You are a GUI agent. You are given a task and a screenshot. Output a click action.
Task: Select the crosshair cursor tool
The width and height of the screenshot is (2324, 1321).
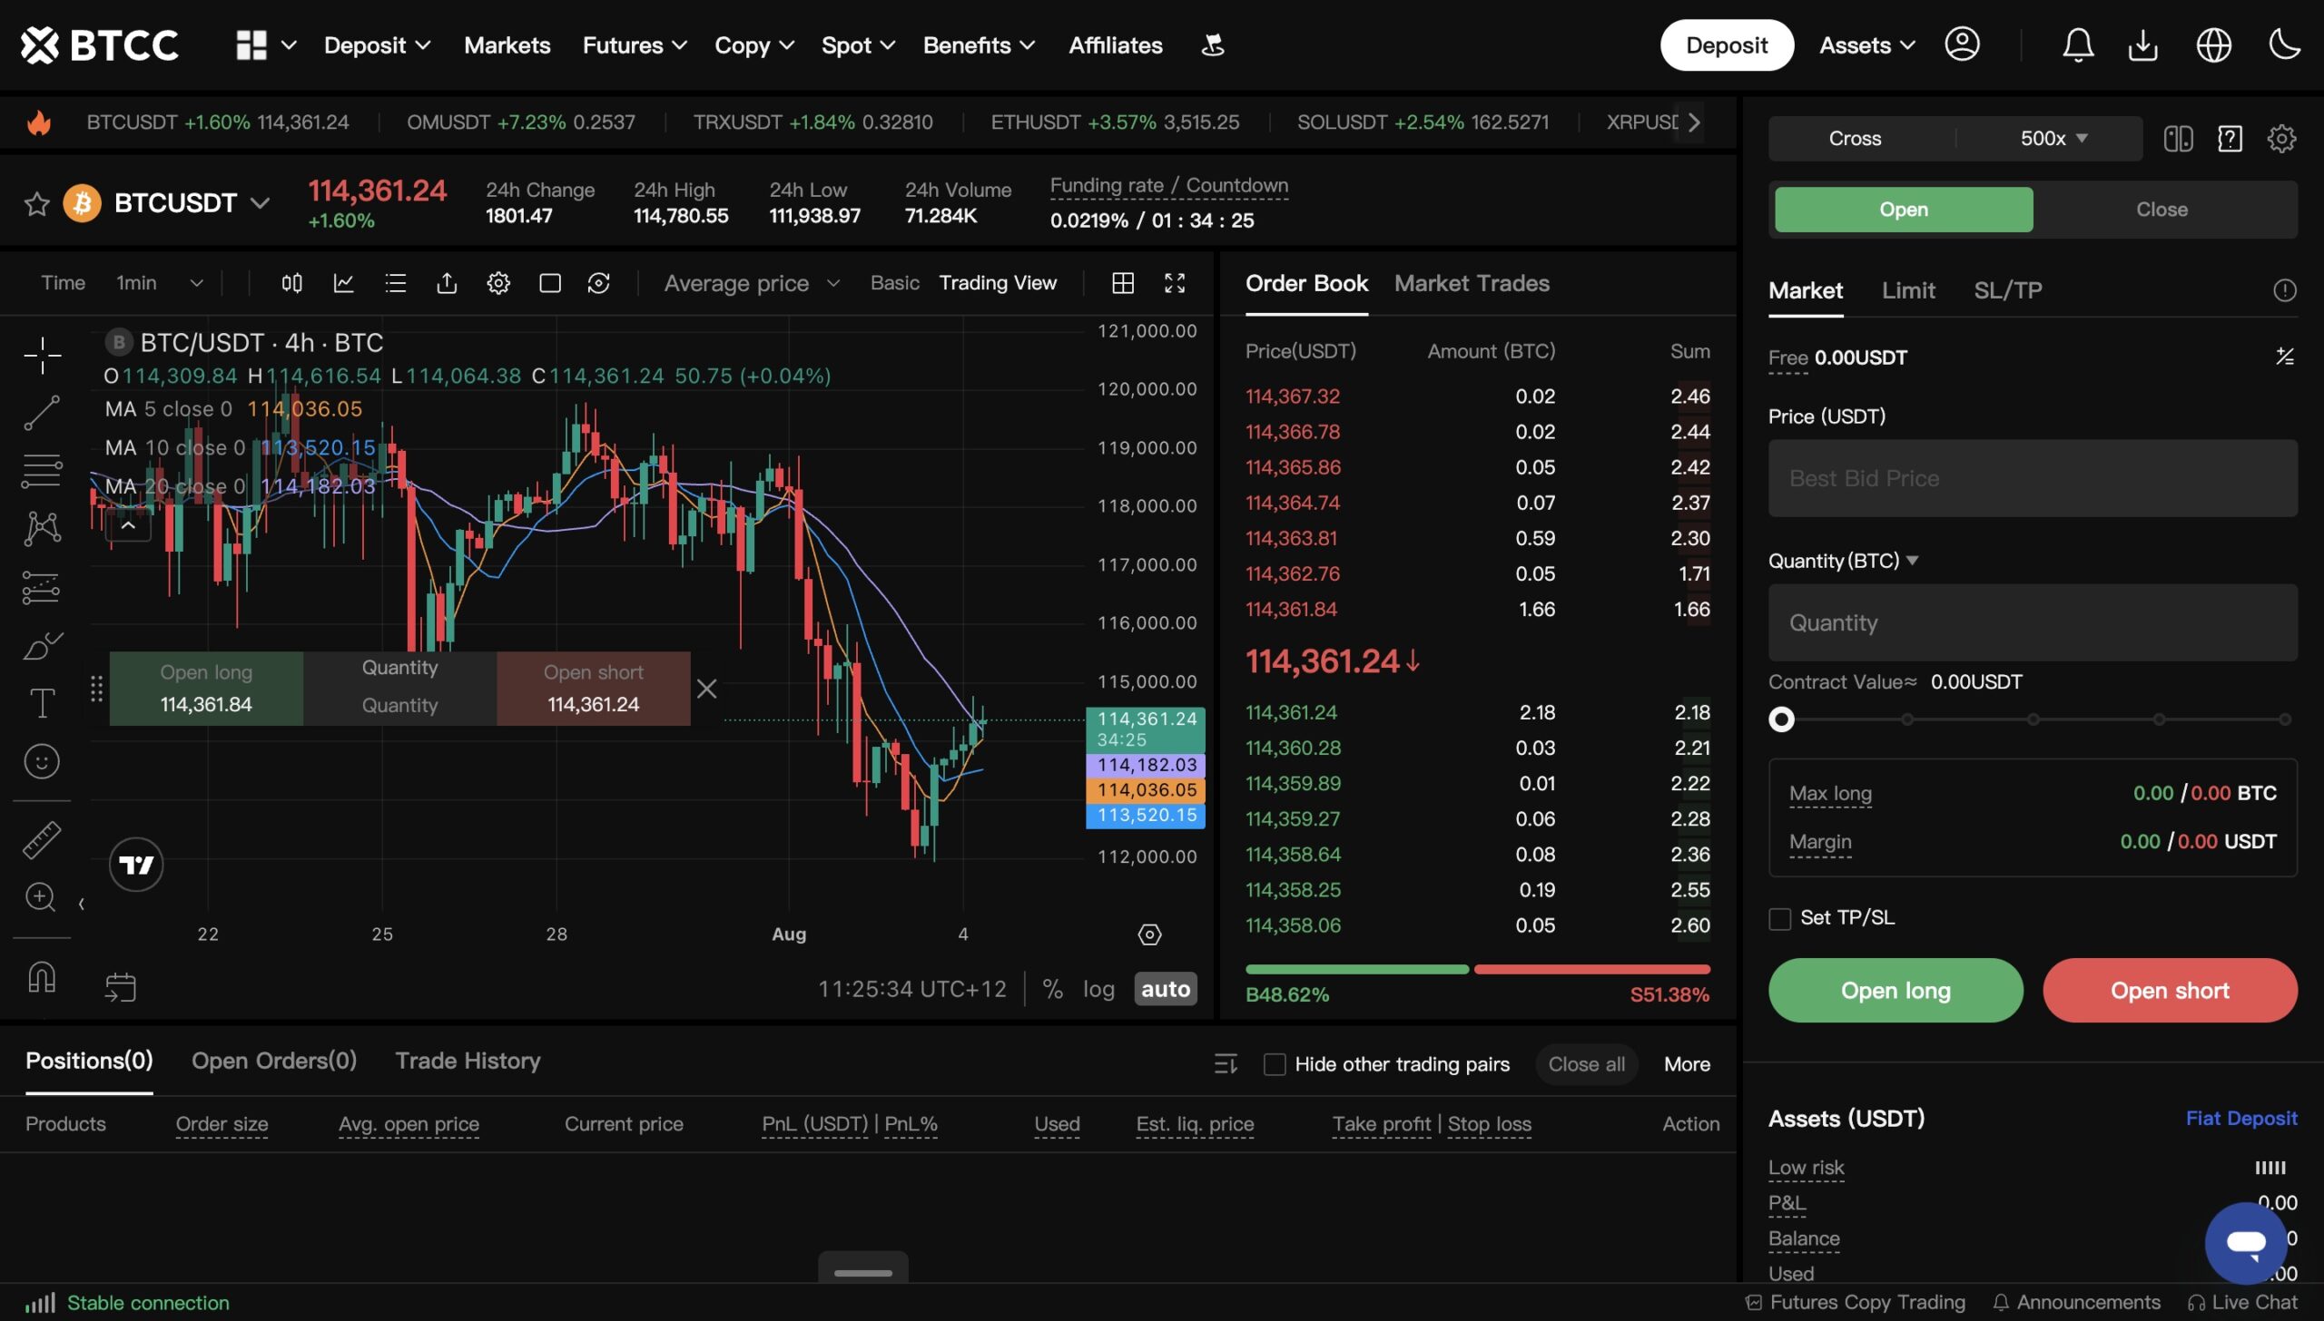(x=42, y=355)
